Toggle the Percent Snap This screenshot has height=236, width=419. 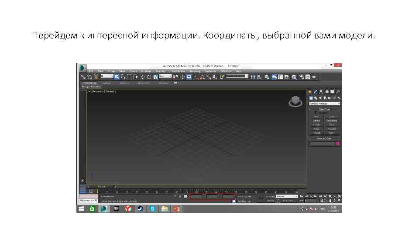coord(209,77)
